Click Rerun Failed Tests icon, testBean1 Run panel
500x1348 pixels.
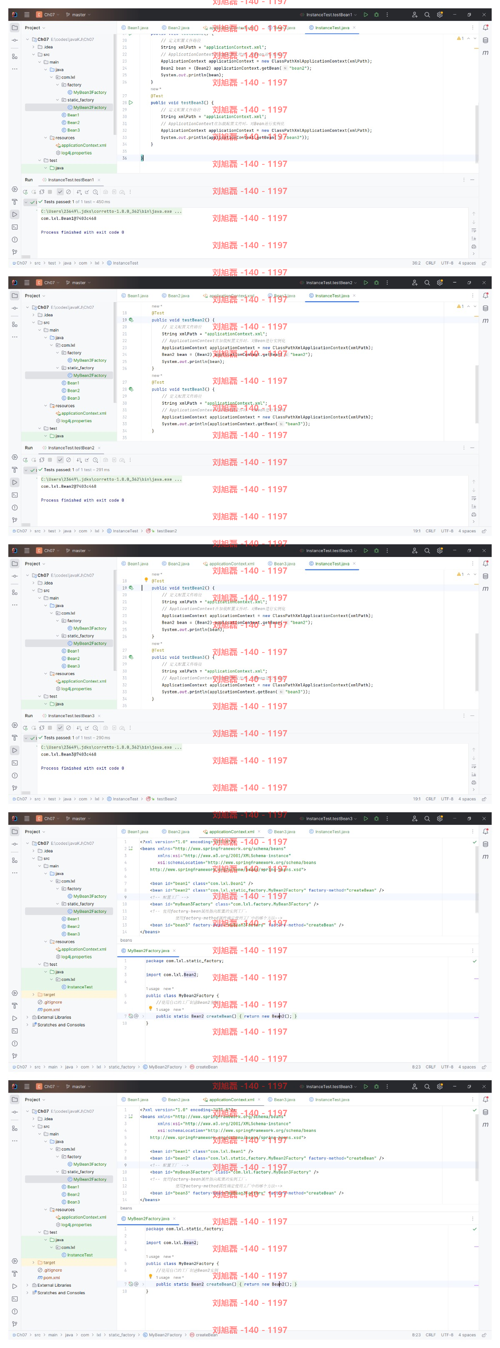coord(33,192)
